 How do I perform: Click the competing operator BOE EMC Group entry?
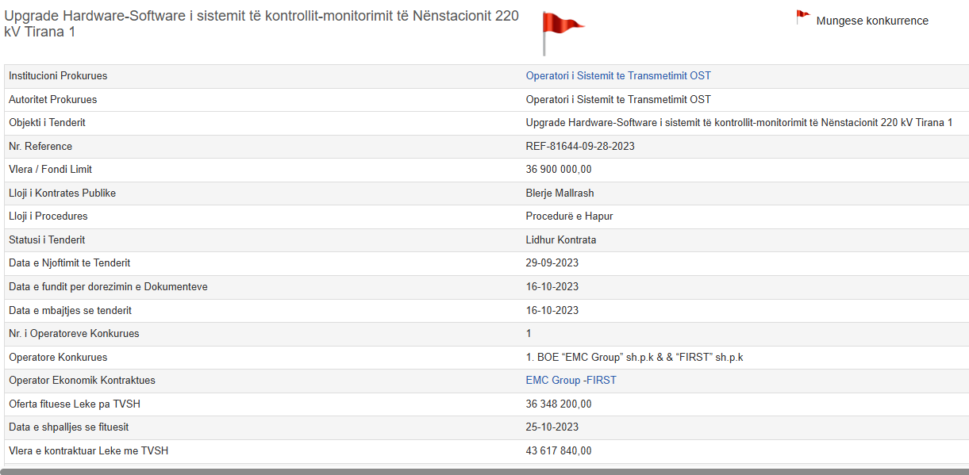tap(634, 358)
